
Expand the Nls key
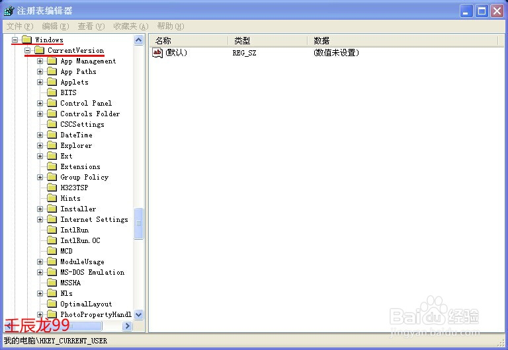40,293
